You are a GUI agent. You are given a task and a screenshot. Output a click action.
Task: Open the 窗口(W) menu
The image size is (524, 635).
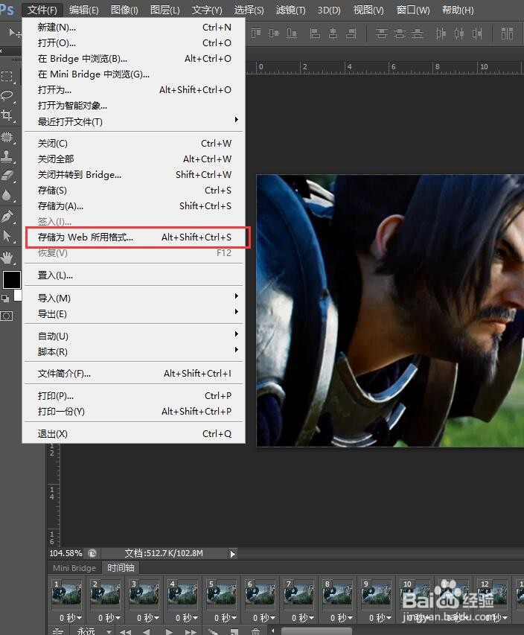pos(412,10)
